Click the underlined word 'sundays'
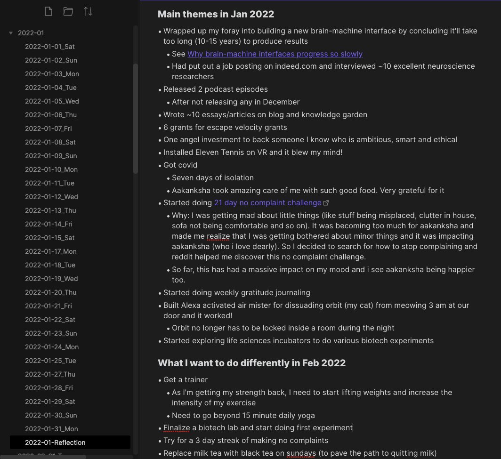The image size is (501, 459). pos(301,453)
